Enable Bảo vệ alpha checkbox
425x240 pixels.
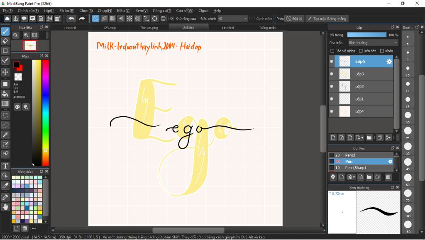332,51
